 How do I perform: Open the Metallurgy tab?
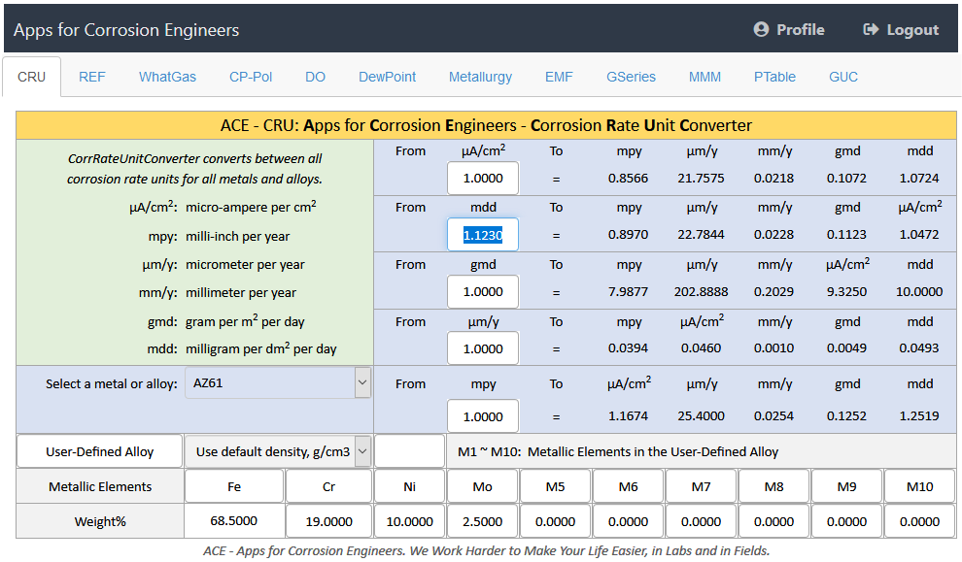click(x=480, y=77)
